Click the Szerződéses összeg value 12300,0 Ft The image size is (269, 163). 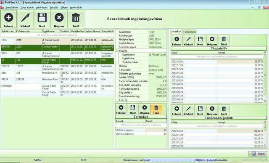[x=157, y=96]
